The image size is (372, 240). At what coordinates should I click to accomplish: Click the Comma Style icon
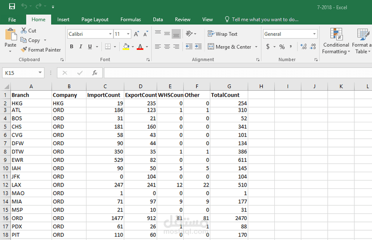click(291, 47)
